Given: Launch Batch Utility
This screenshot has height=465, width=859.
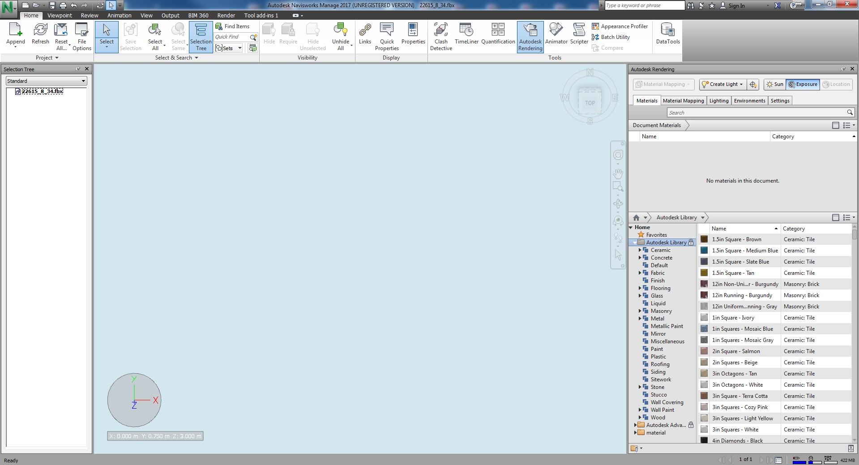Looking at the screenshot, I should [611, 37].
